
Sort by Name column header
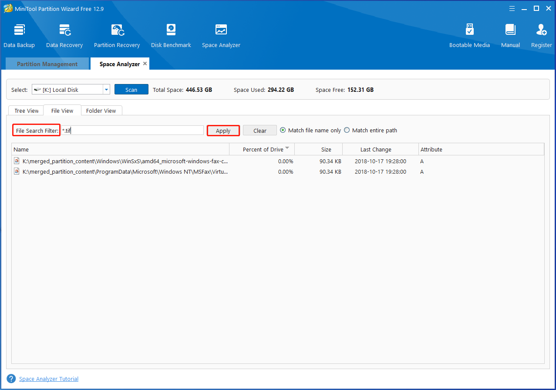(x=120, y=149)
